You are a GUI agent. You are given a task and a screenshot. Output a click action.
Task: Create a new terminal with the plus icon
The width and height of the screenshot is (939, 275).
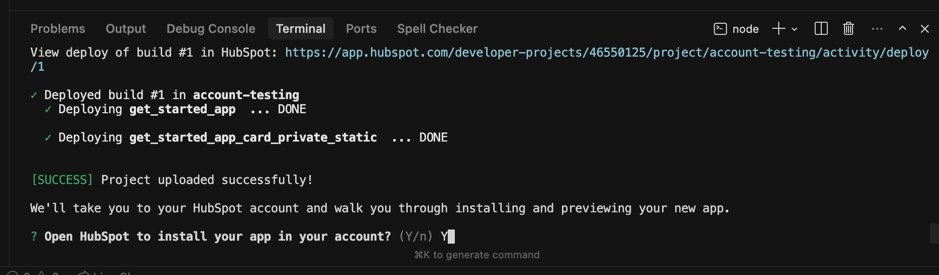click(779, 29)
